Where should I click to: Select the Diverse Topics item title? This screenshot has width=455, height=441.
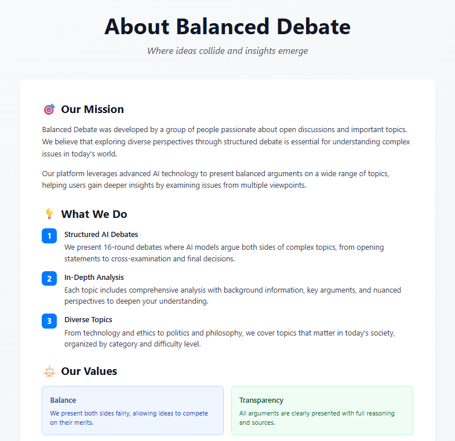88,320
